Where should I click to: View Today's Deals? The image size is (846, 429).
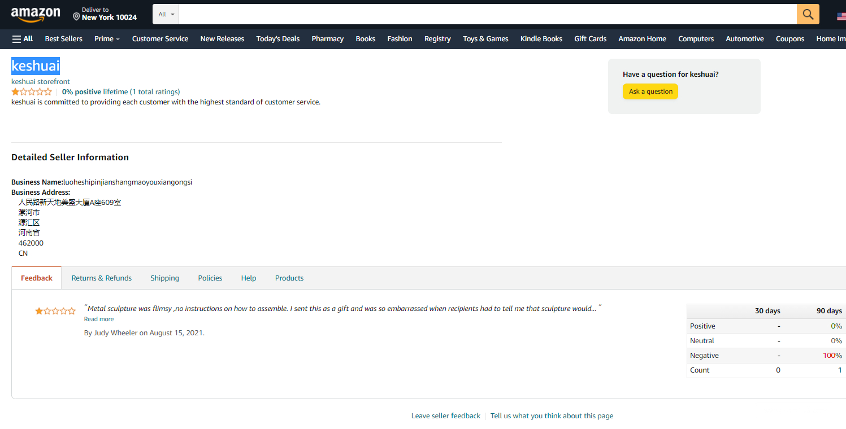[x=278, y=39]
